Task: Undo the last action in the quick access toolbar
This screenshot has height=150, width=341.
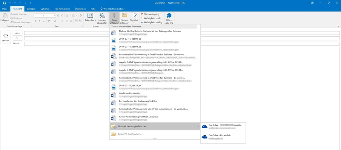Action: coord(10,3)
